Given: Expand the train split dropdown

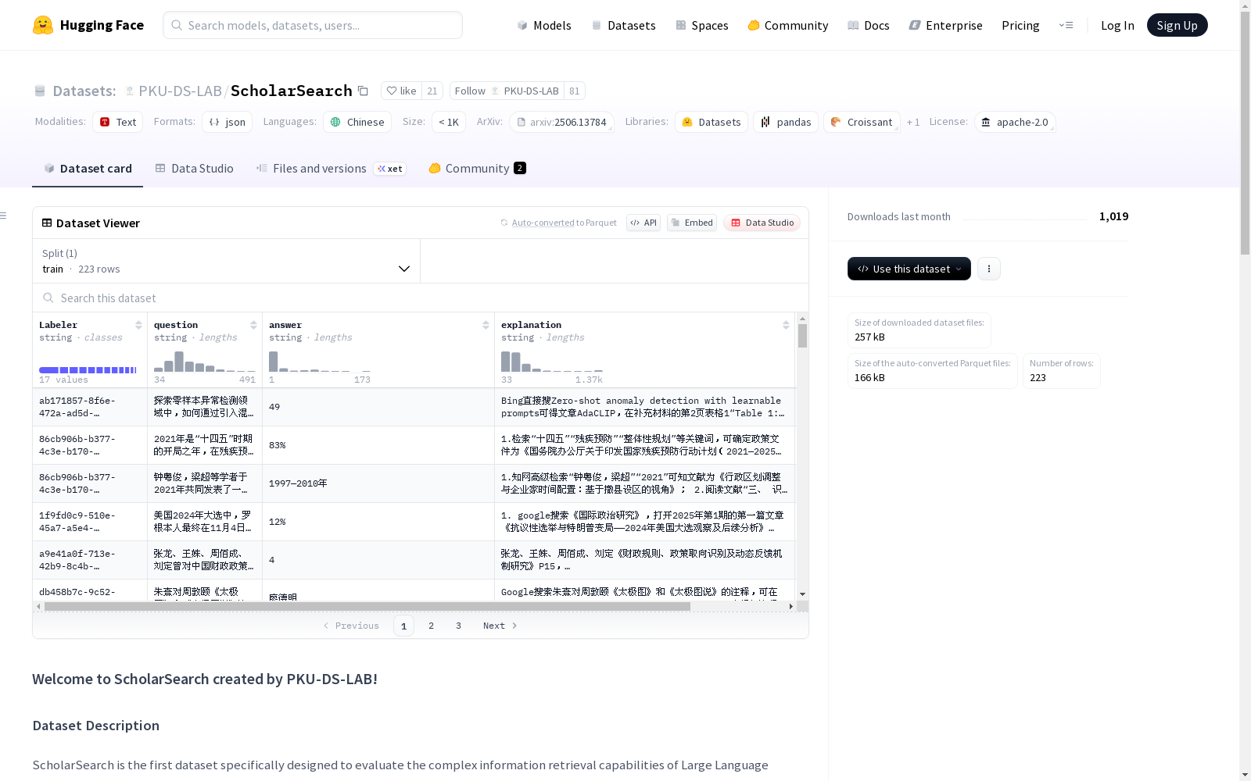Looking at the screenshot, I should (x=227, y=261).
